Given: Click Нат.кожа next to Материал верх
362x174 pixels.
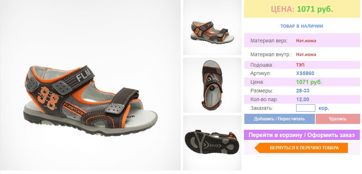Looking at the screenshot, I should [x=306, y=41].
